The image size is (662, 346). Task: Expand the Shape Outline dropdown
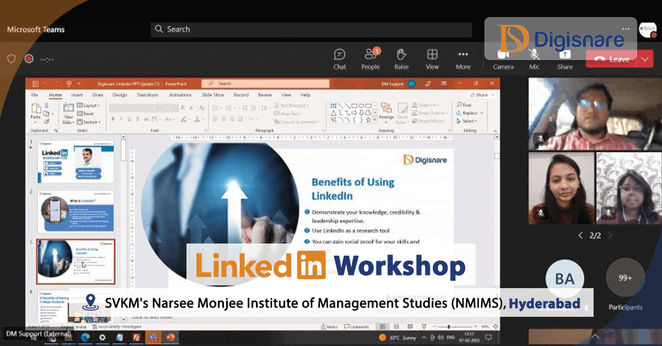click(430, 113)
